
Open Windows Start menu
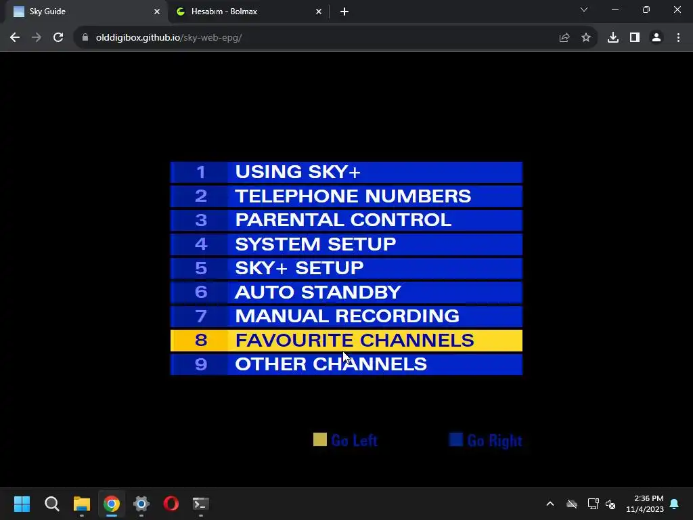coord(22,504)
